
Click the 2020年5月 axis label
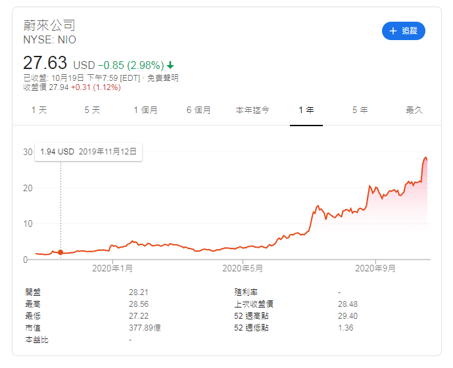pyautogui.click(x=243, y=268)
